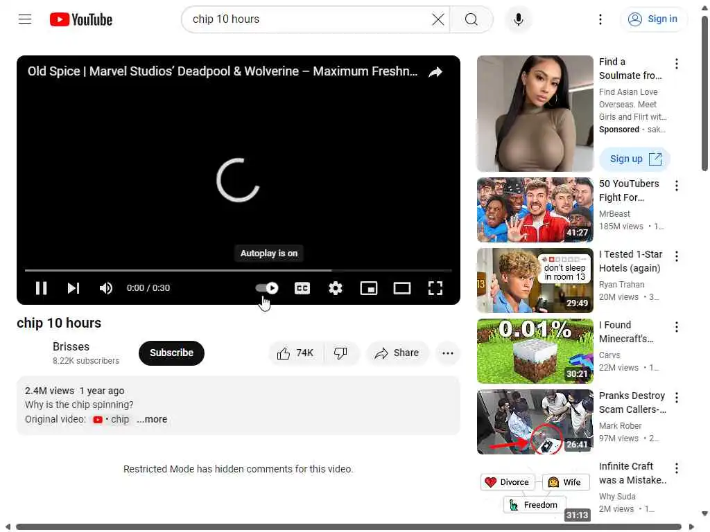Dislike this video
The width and height of the screenshot is (710, 532).
coord(340,353)
